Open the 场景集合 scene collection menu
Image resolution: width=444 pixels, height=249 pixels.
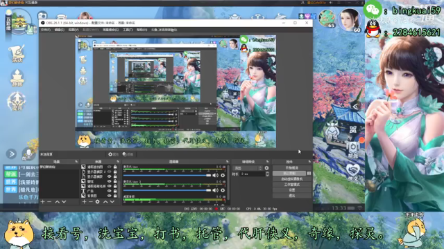110,30
